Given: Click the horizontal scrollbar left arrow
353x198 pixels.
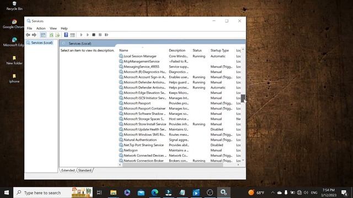Looking at the screenshot, I should click(x=120, y=165).
